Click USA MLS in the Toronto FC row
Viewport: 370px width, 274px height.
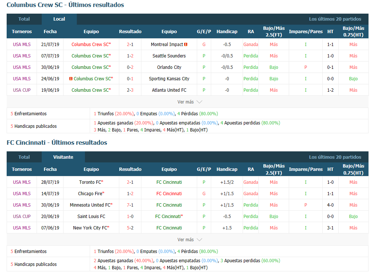22,182
